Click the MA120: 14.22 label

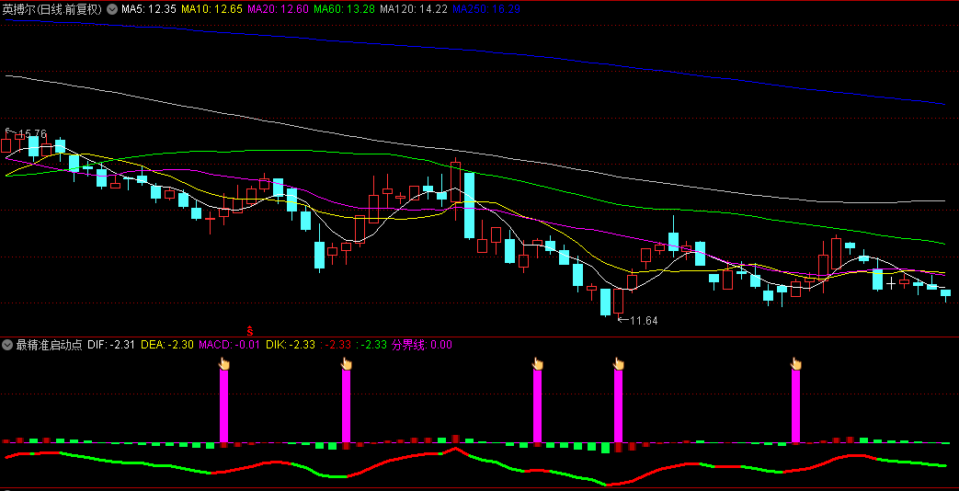(414, 9)
